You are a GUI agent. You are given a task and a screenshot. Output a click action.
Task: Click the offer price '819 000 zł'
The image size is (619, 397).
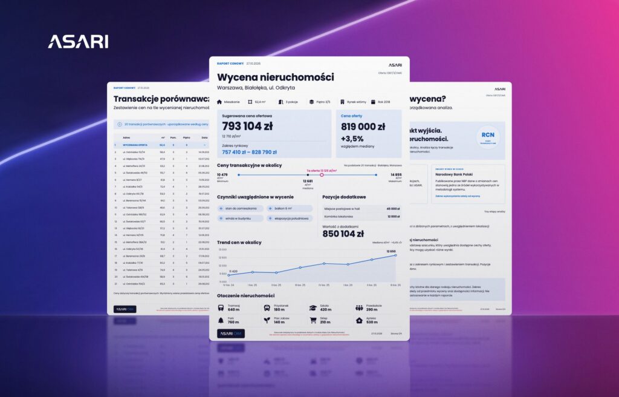[x=363, y=127]
